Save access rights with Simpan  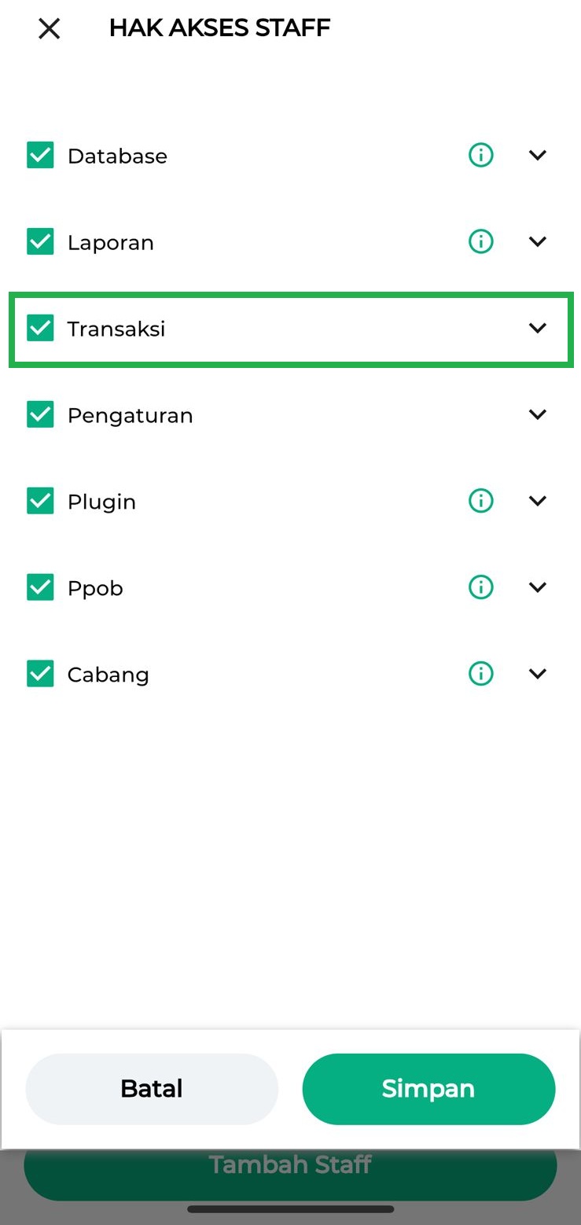(428, 1089)
